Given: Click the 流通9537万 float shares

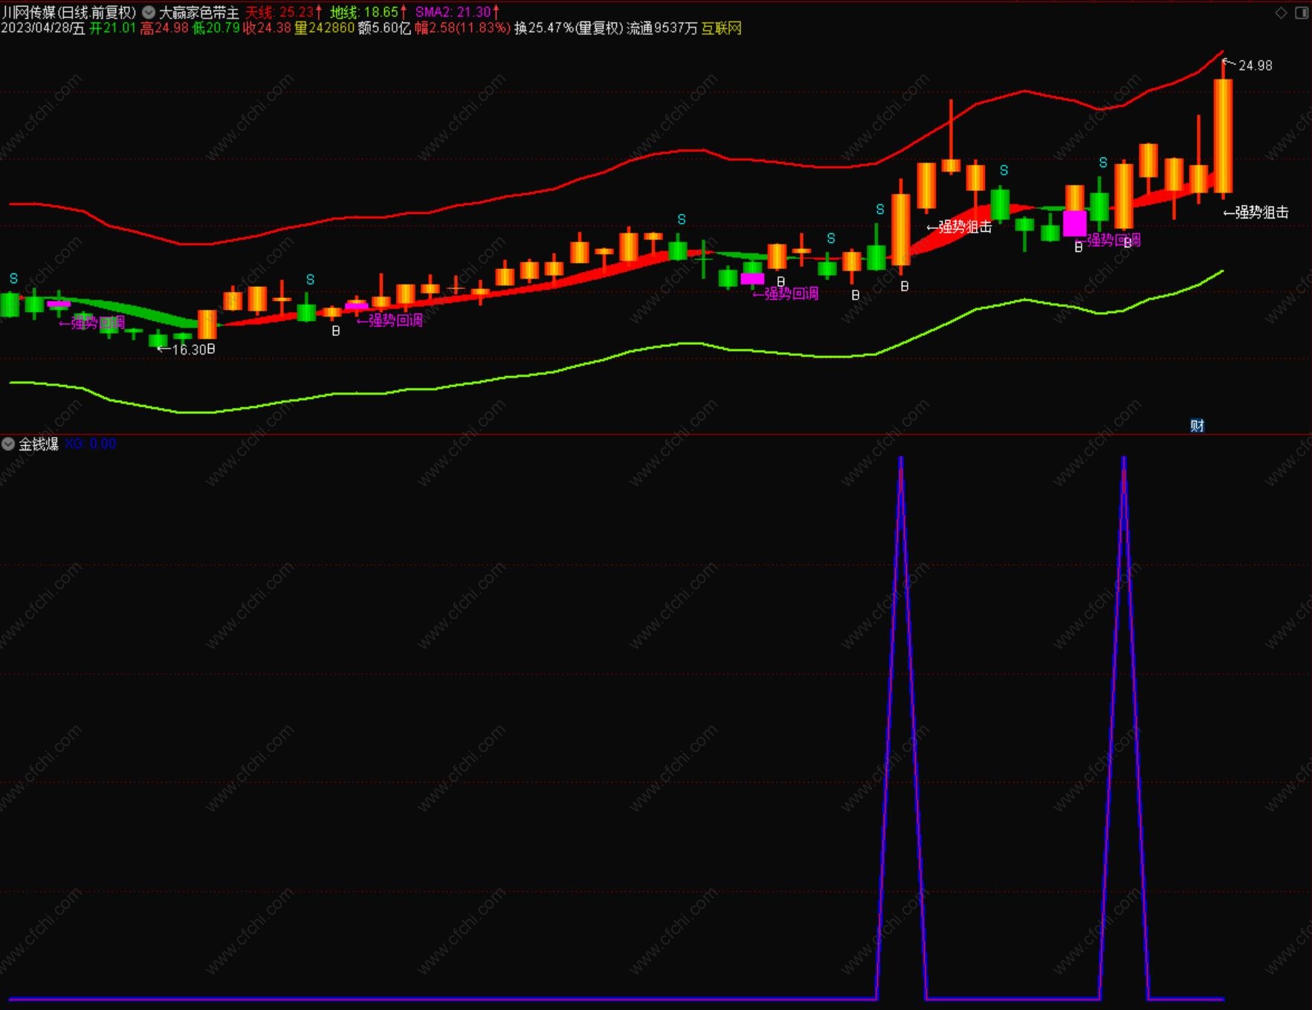Looking at the screenshot, I should [x=662, y=28].
